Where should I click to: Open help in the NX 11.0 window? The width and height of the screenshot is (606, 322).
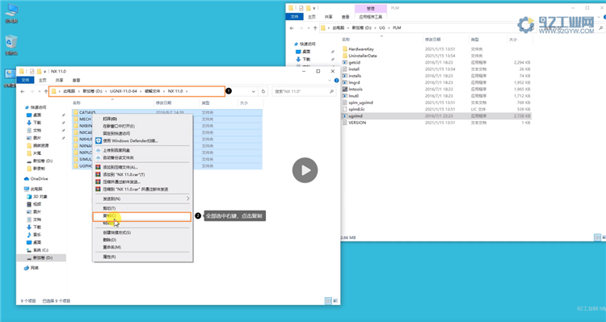point(336,81)
